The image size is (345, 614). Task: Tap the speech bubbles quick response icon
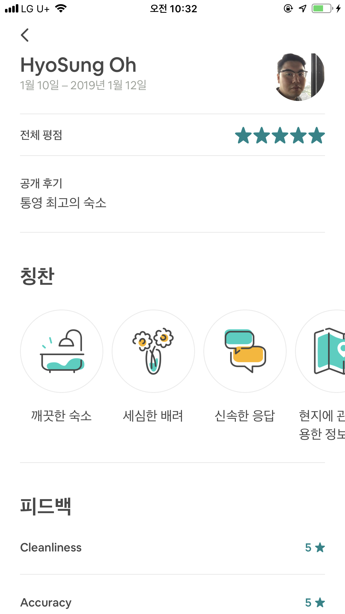245,351
